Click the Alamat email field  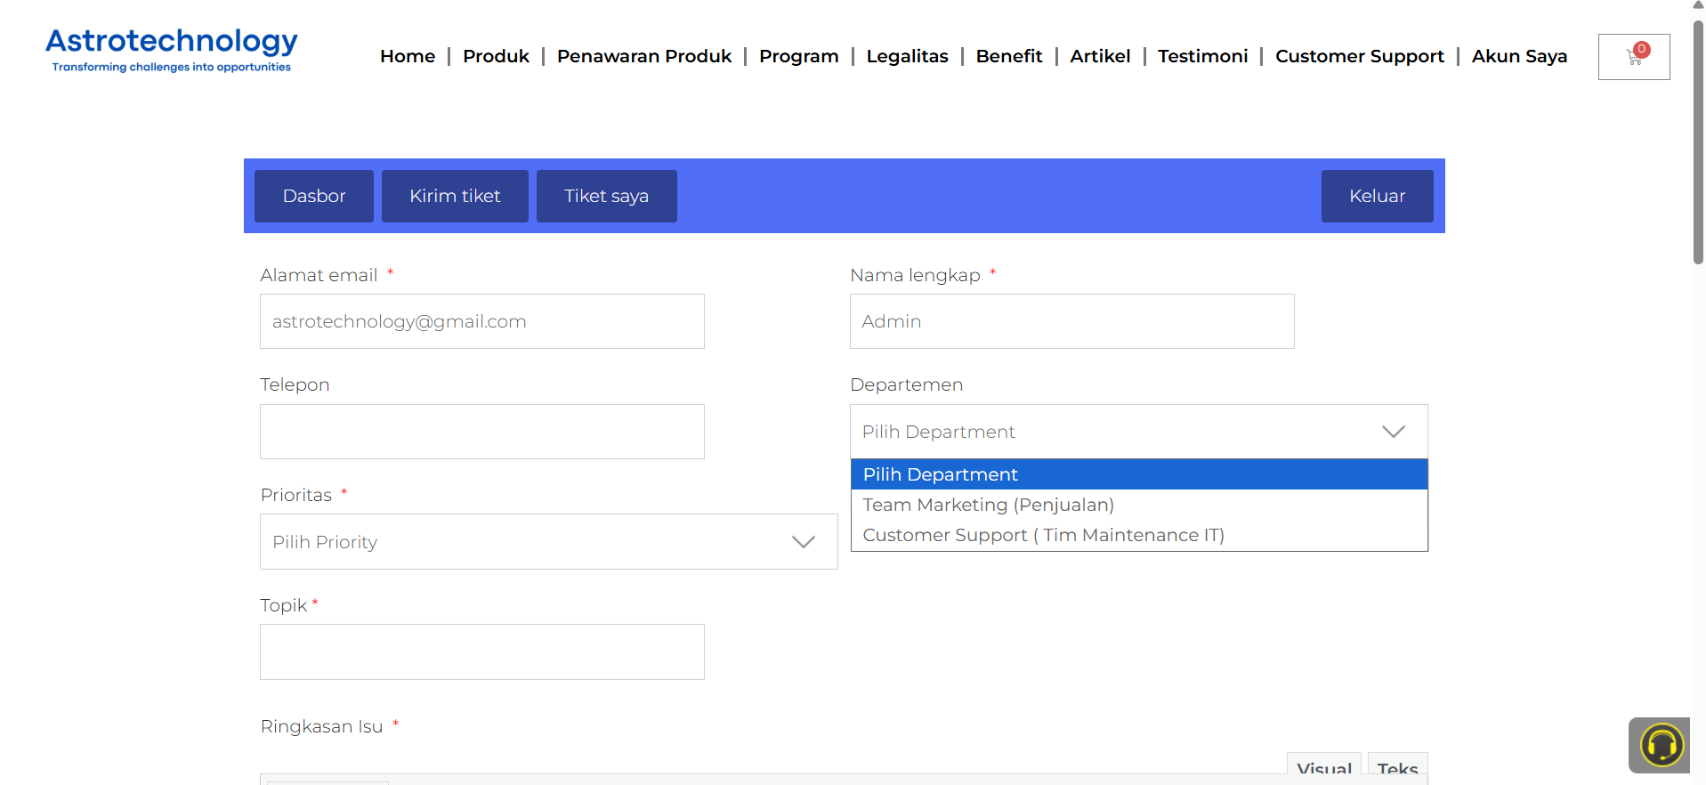click(481, 321)
